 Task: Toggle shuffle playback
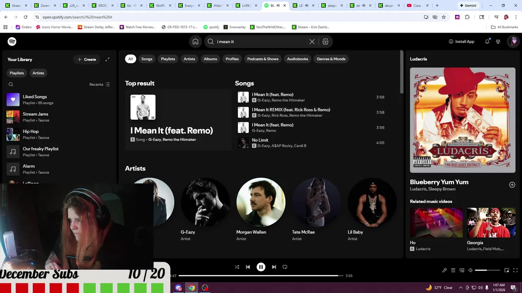tap(237, 267)
